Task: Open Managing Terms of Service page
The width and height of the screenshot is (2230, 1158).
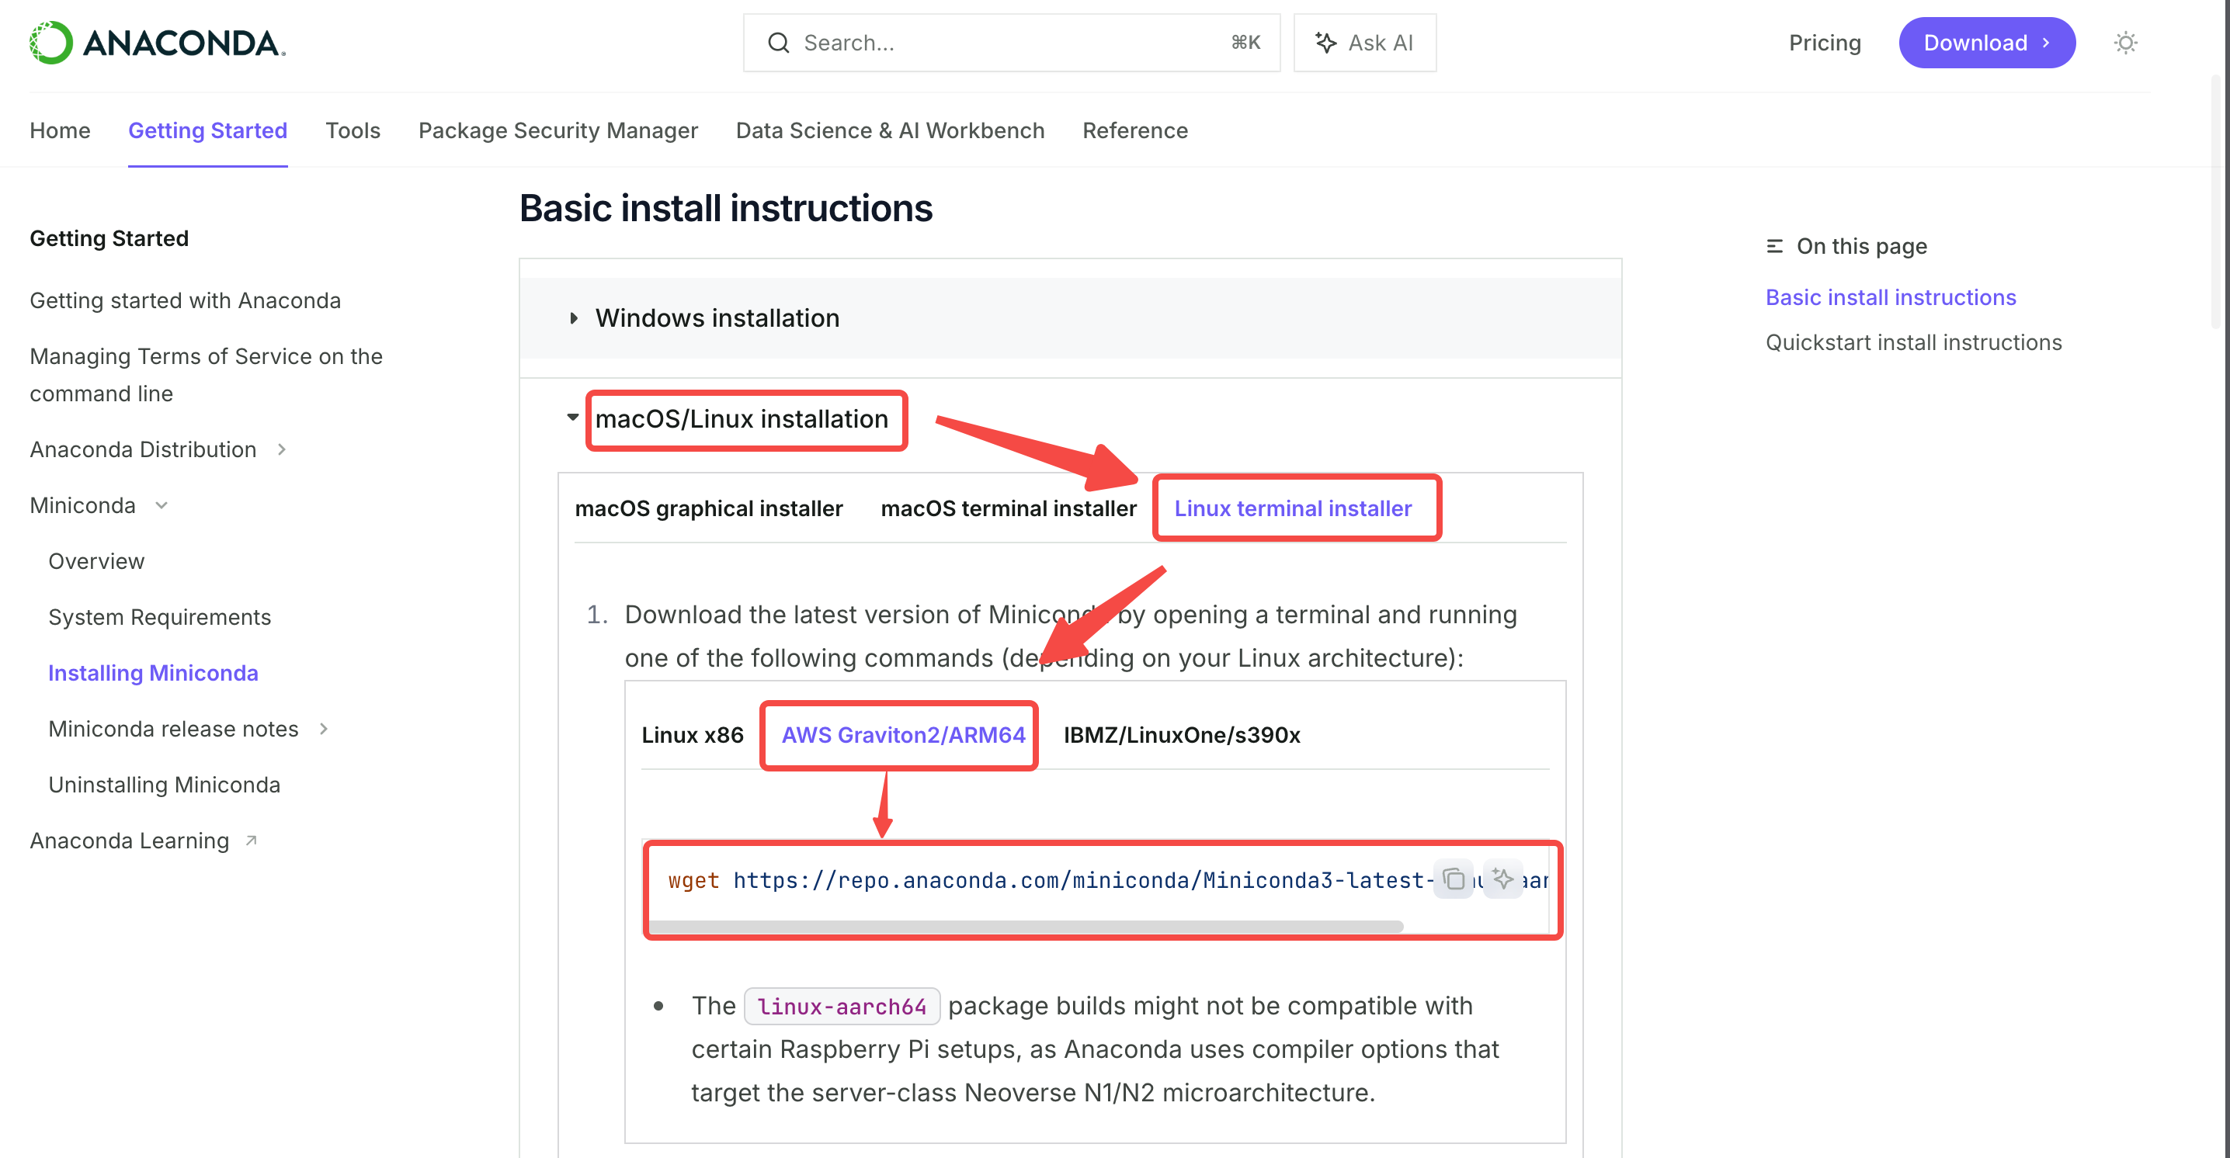Action: pos(206,375)
